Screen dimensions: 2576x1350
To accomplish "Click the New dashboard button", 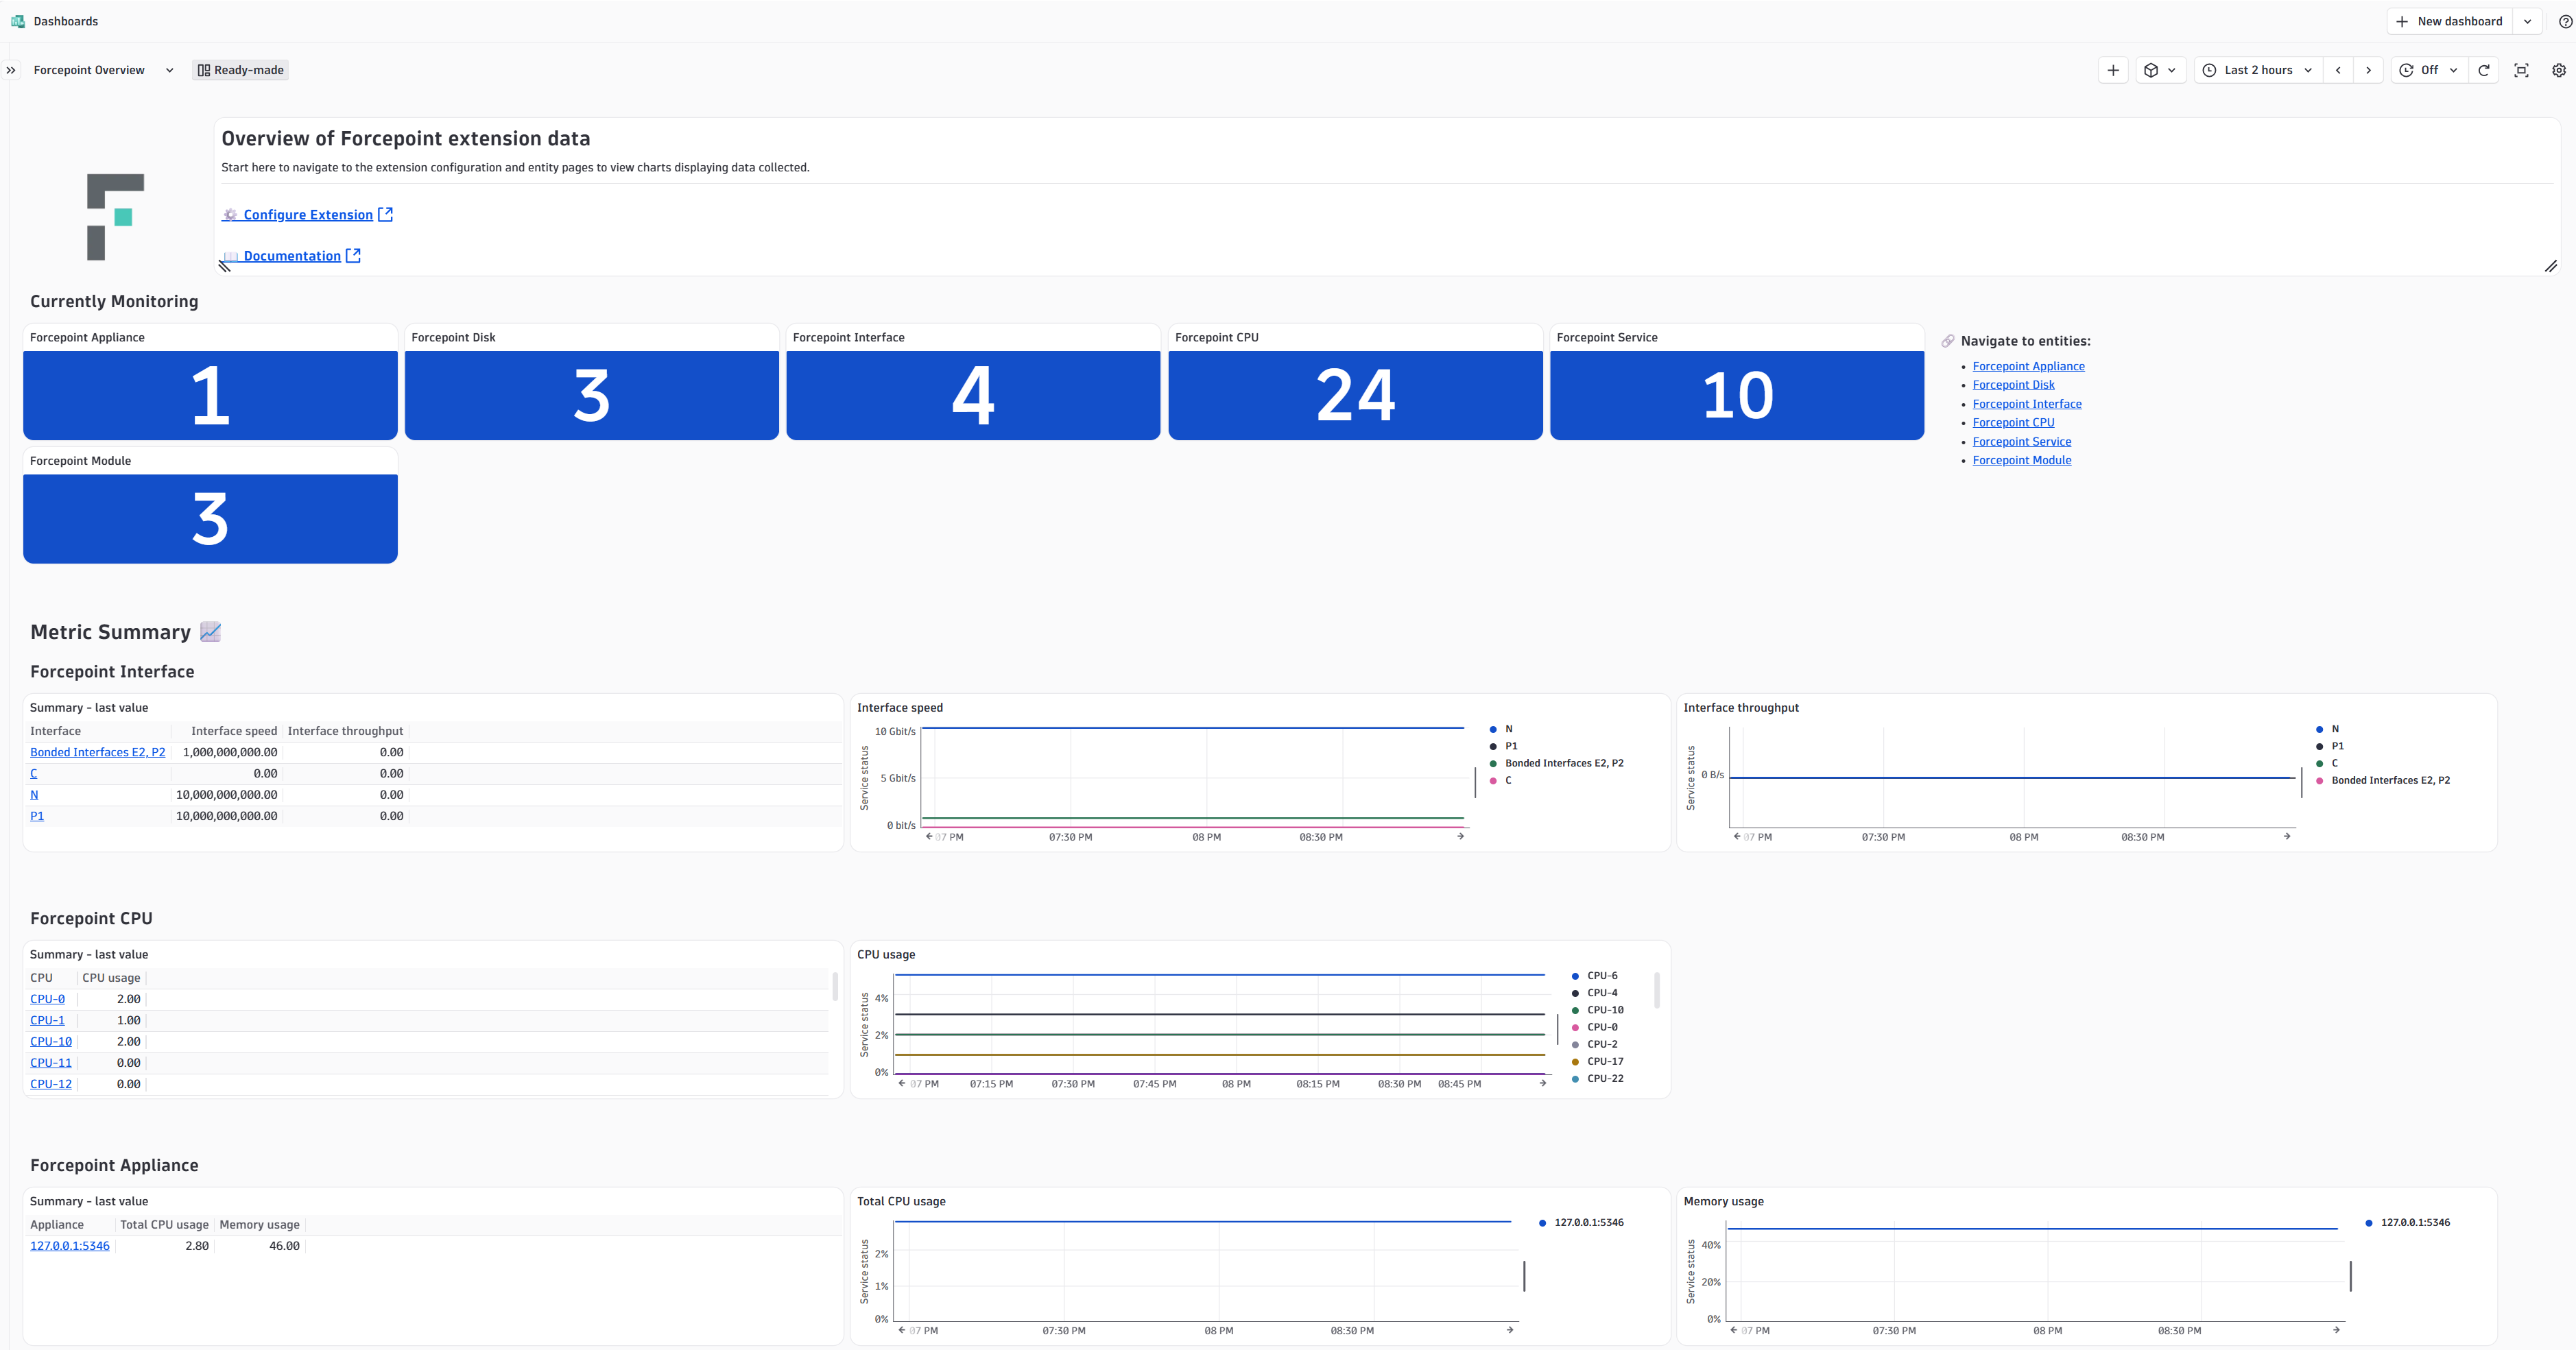I will coord(2449,21).
